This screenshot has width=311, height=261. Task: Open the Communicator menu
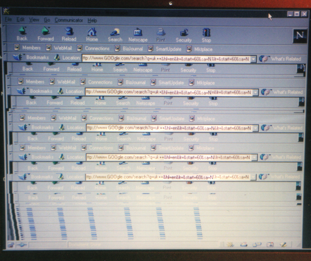click(68, 20)
